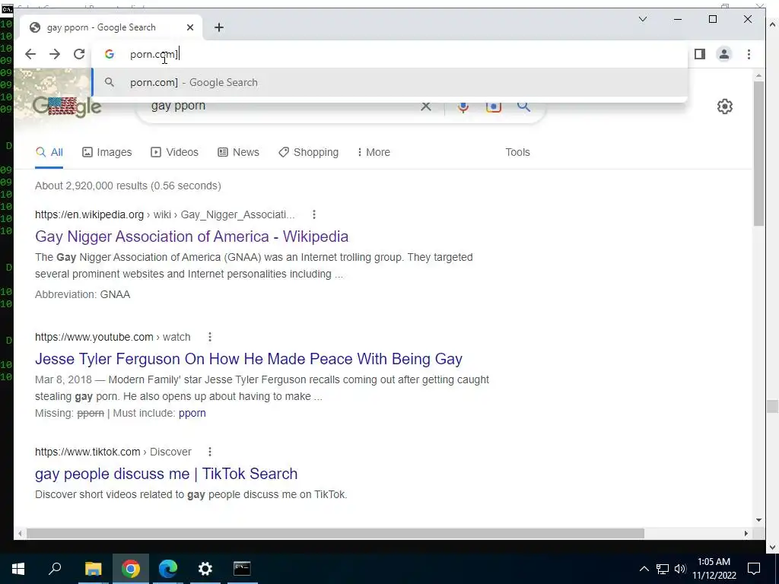Open Settings from the taskbar
This screenshot has width=779, height=584.
pos(205,569)
